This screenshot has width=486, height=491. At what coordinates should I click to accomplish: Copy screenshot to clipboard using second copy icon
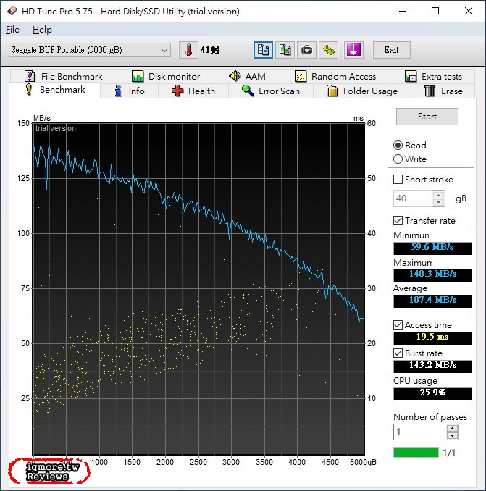point(285,50)
